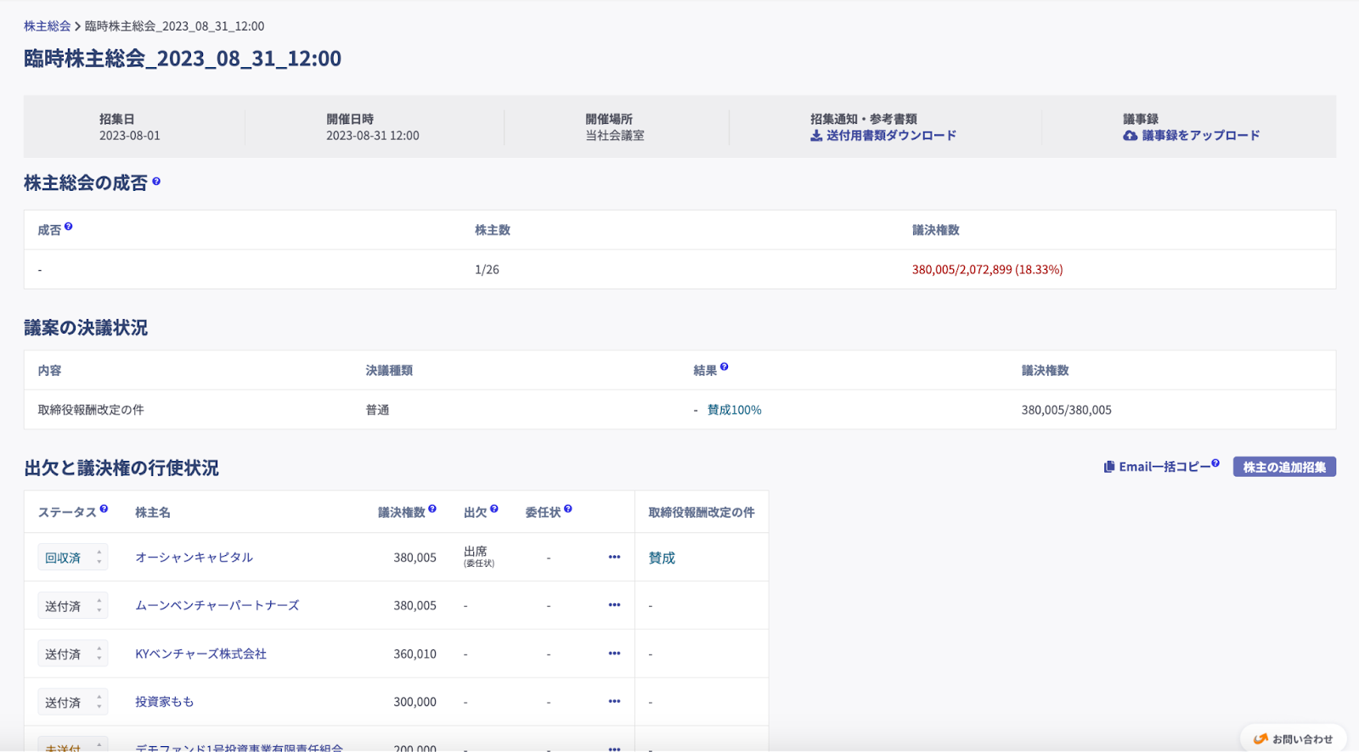This screenshot has height=752, width=1359.
Task: Click 株主の追加招集 button
Action: (x=1284, y=467)
